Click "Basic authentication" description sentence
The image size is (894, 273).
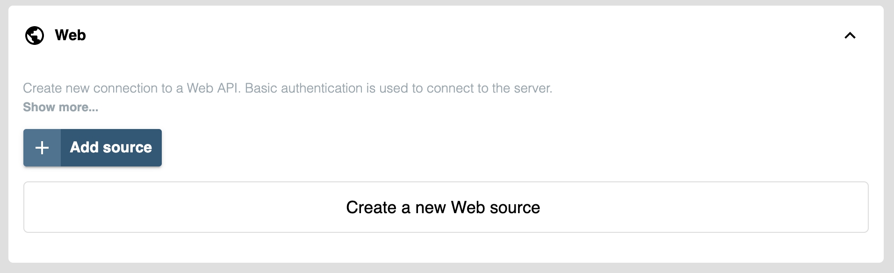[398, 88]
